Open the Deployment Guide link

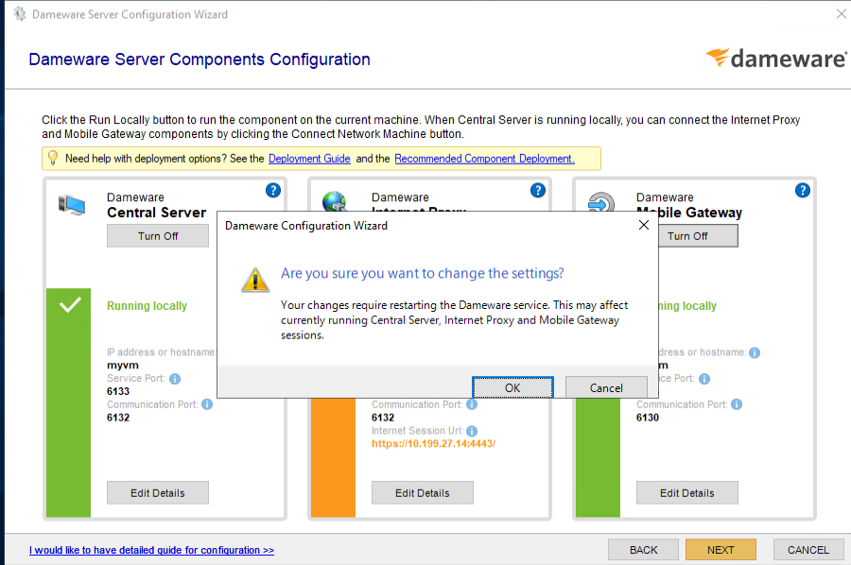309,158
